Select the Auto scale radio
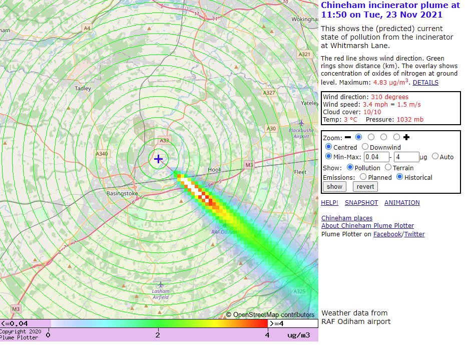Screen dimensions: 466x345 435,156
